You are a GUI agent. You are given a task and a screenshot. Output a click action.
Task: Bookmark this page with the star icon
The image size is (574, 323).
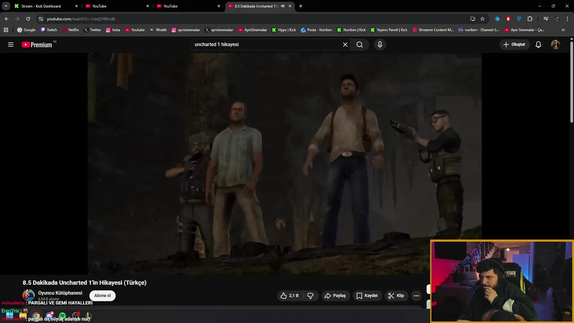(x=483, y=19)
